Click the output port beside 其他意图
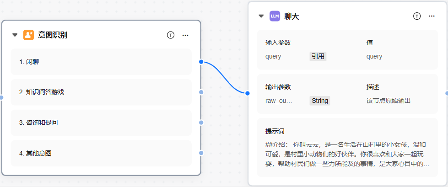This screenshot has height=187, width=448. 201,153
